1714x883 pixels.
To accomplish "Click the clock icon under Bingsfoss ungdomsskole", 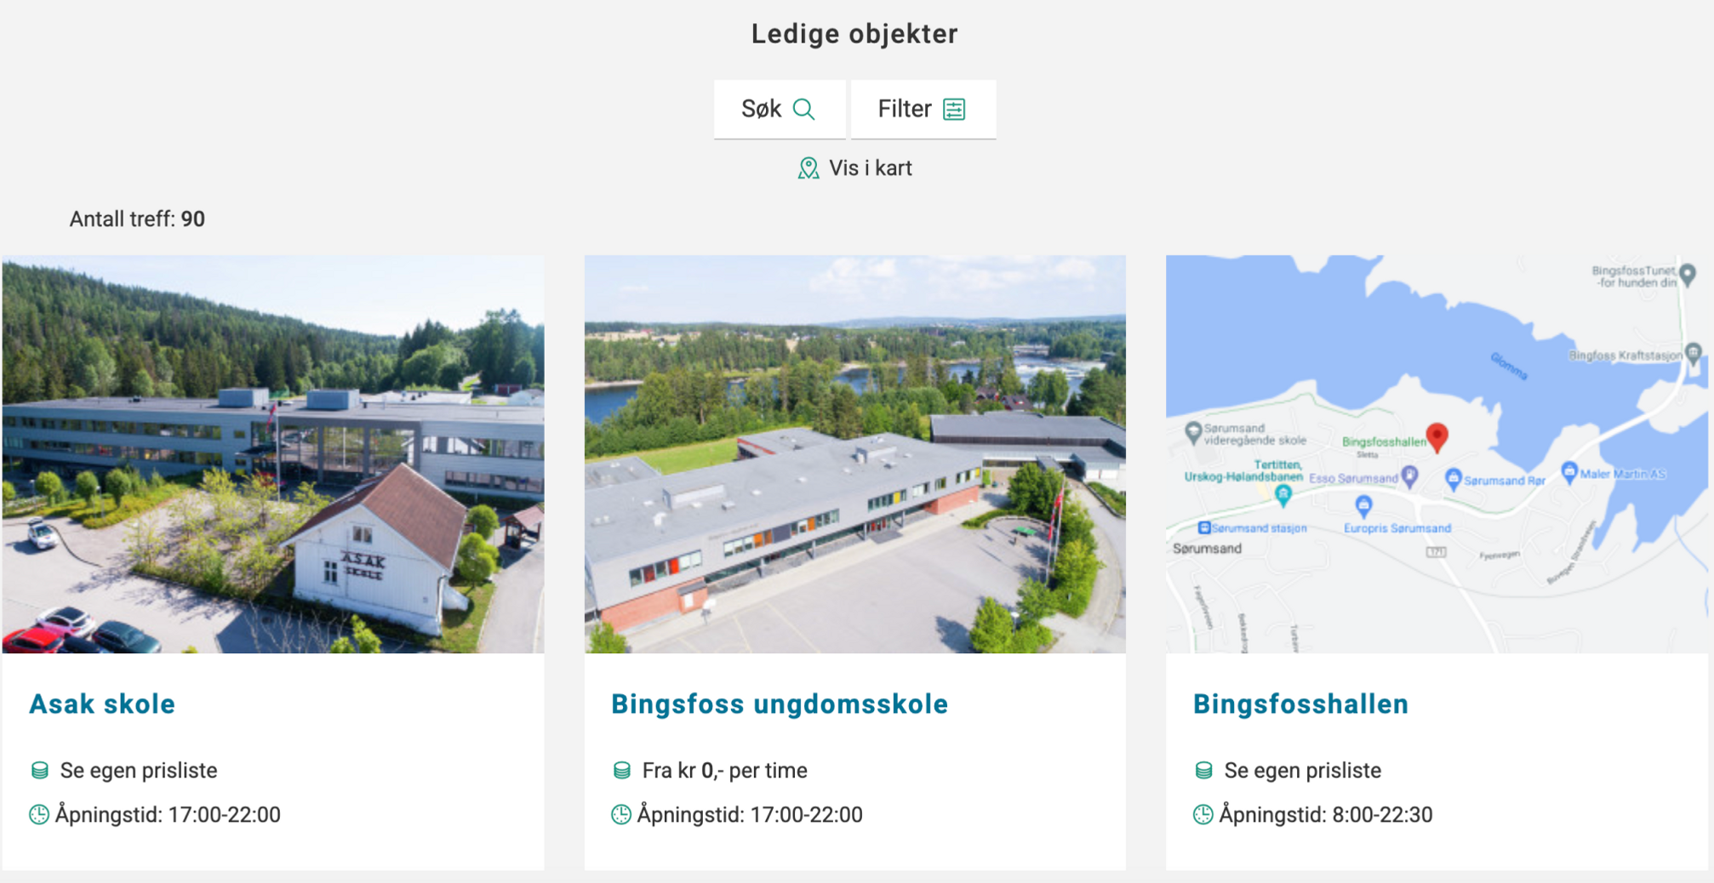I will tap(621, 815).
